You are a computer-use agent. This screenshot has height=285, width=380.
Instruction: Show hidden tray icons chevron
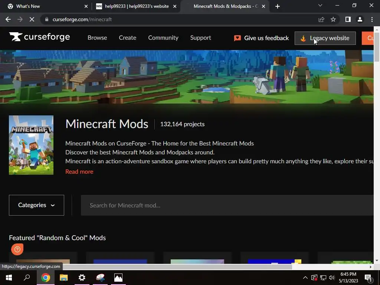click(x=305, y=278)
